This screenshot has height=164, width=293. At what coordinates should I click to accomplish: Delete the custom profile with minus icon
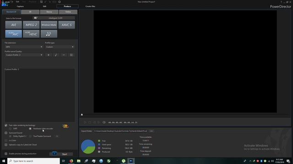pos(64,55)
